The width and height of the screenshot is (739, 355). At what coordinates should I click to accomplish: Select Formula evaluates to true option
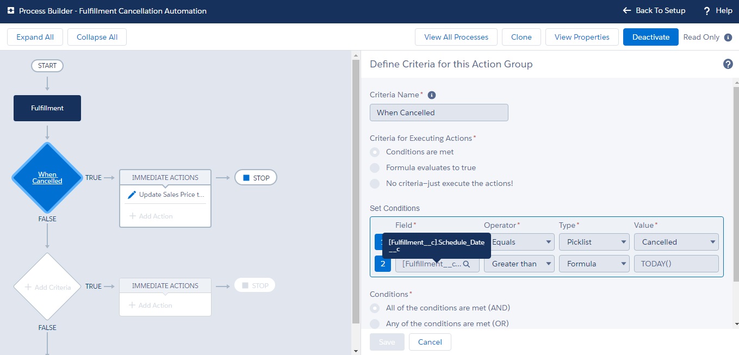click(375, 168)
